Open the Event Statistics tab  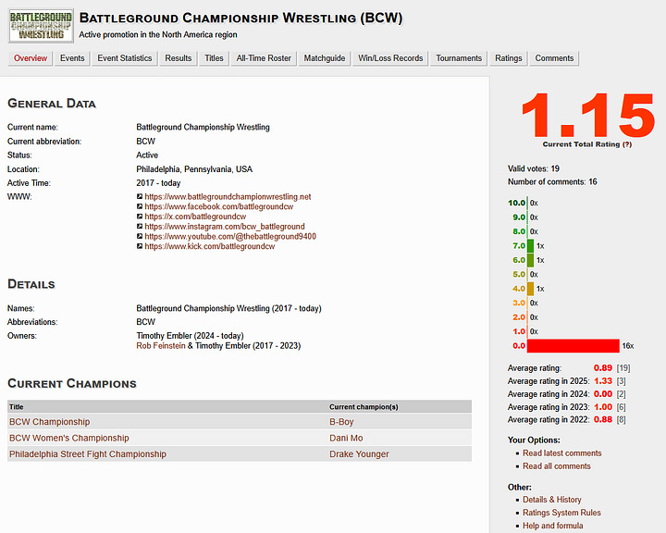click(x=125, y=58)
